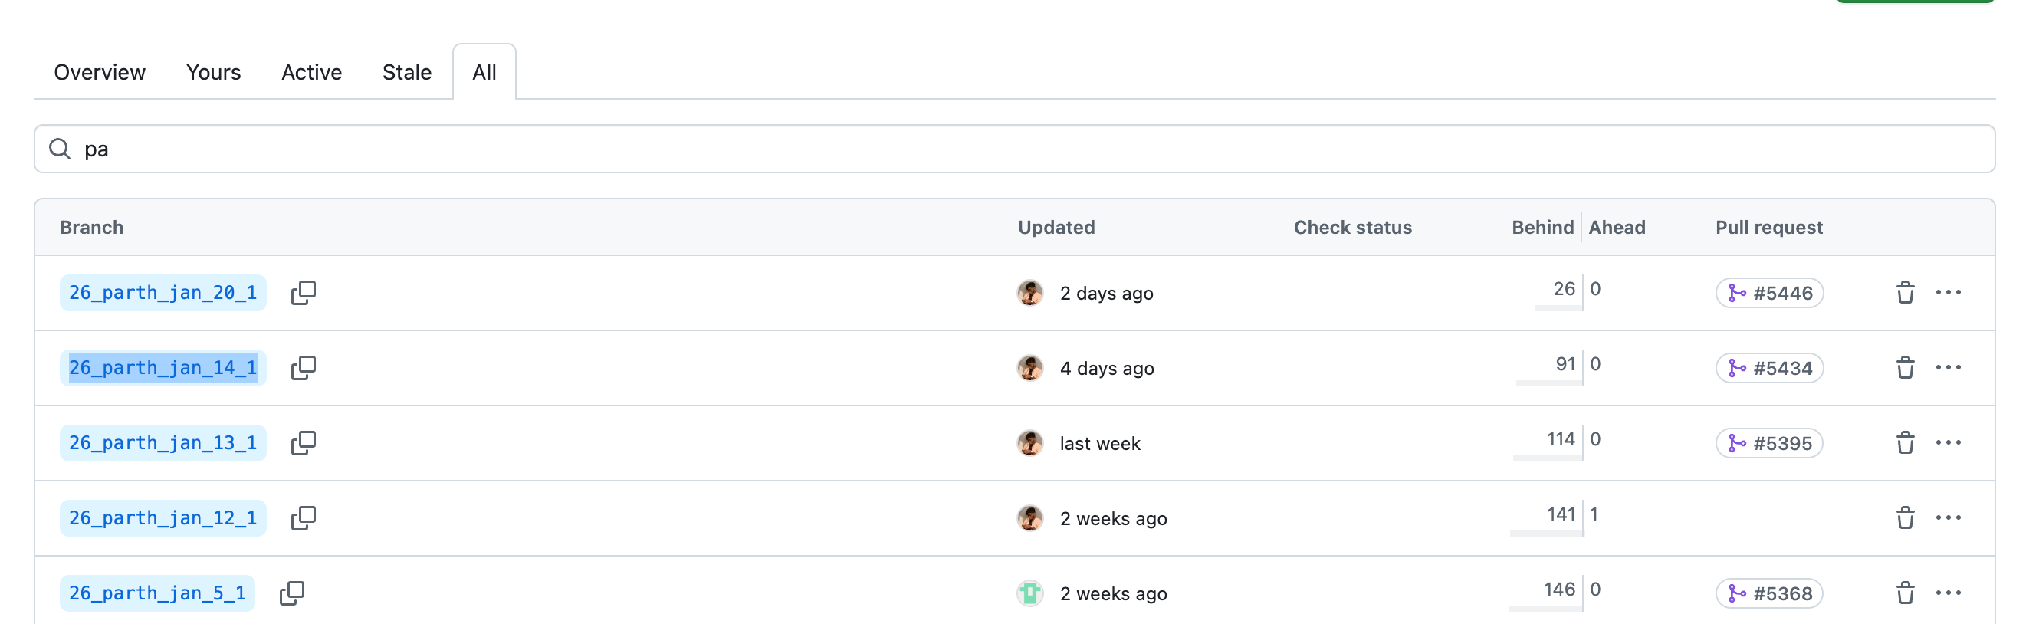The width and height of the screenshot is (2039, 624).
Task: Copy branch name 26_parth_jan_14_1
Action: pos(303,368)
